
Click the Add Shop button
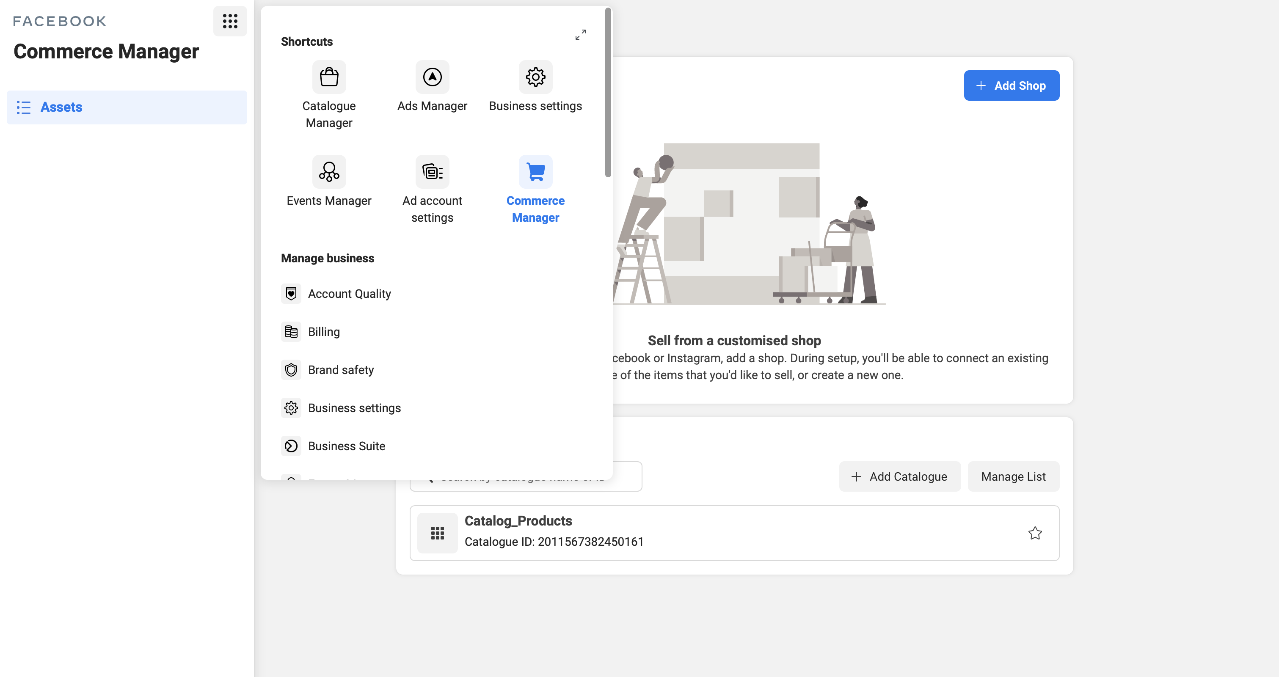[x=1012, y=85]
